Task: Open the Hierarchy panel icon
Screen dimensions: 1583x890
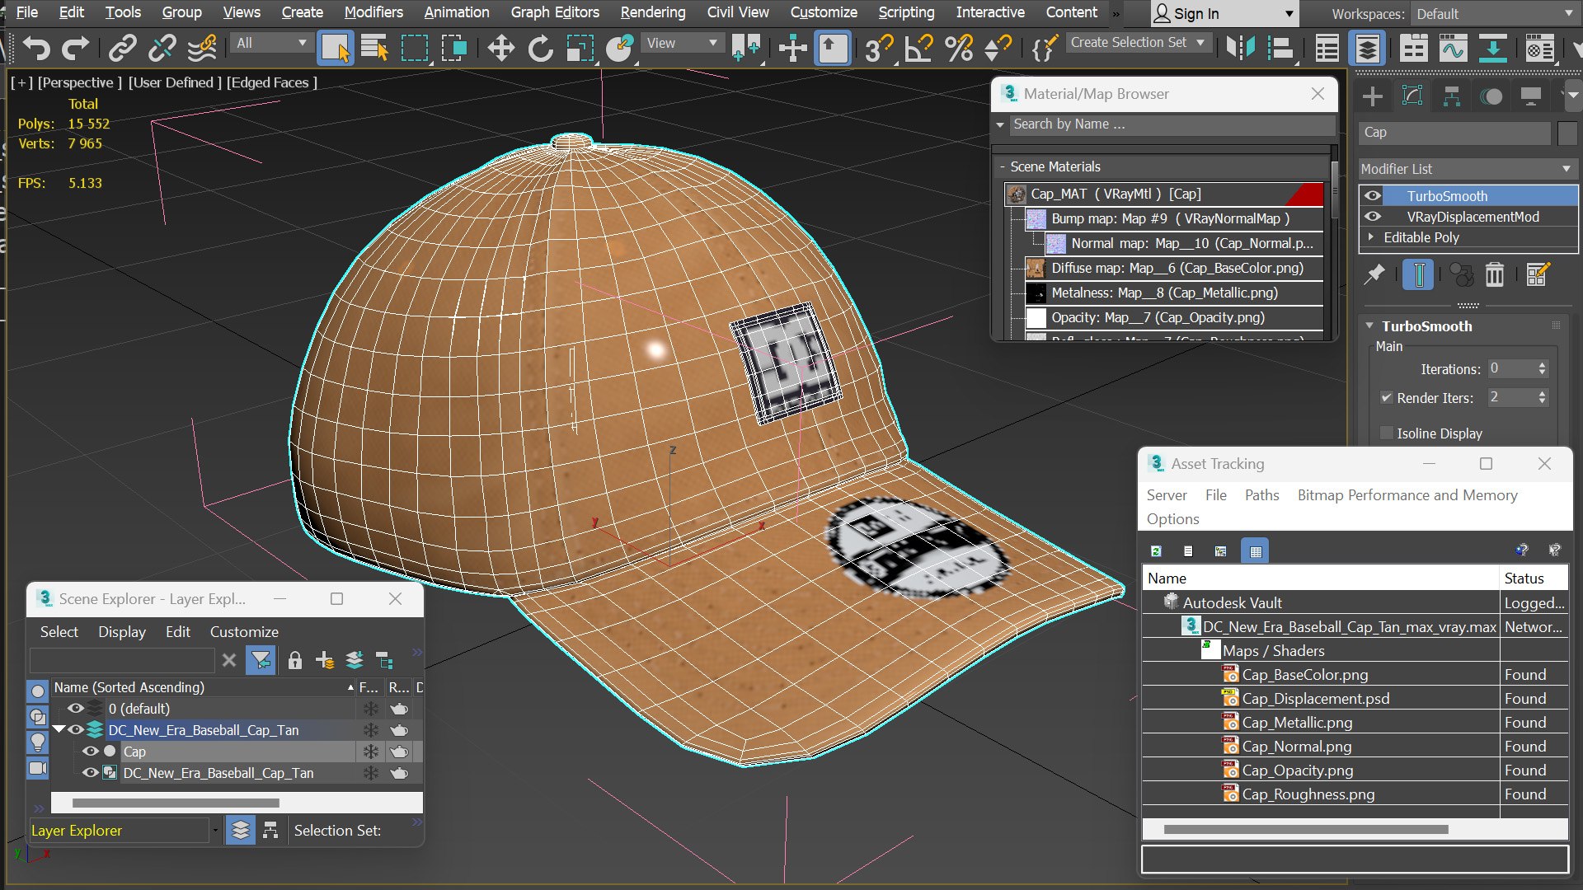Action: coord(1452,96)
